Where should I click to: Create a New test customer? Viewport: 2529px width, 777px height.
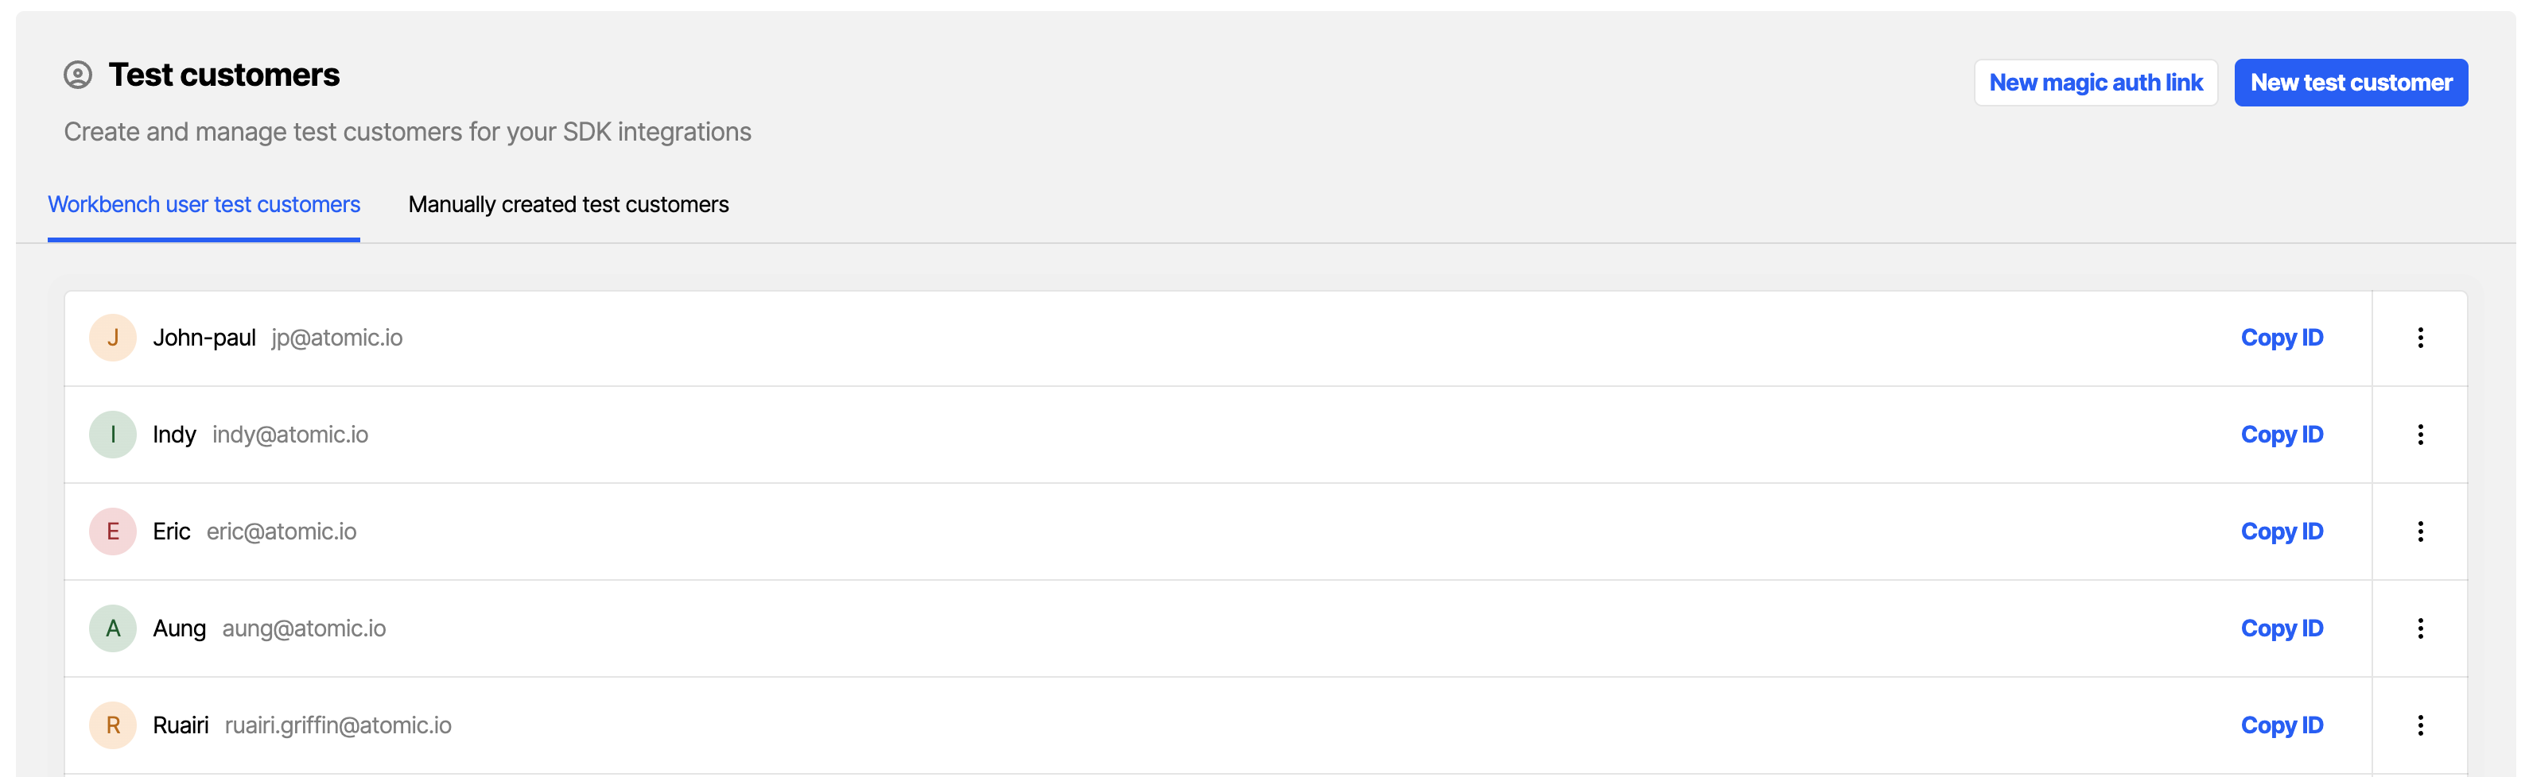2352,83
